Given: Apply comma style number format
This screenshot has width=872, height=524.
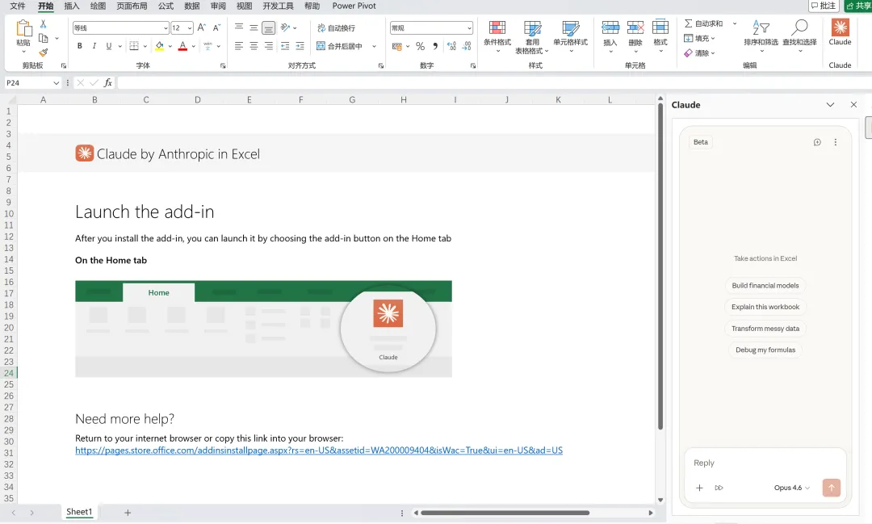Looking at the screenshot, I should (x=435, y=46).
